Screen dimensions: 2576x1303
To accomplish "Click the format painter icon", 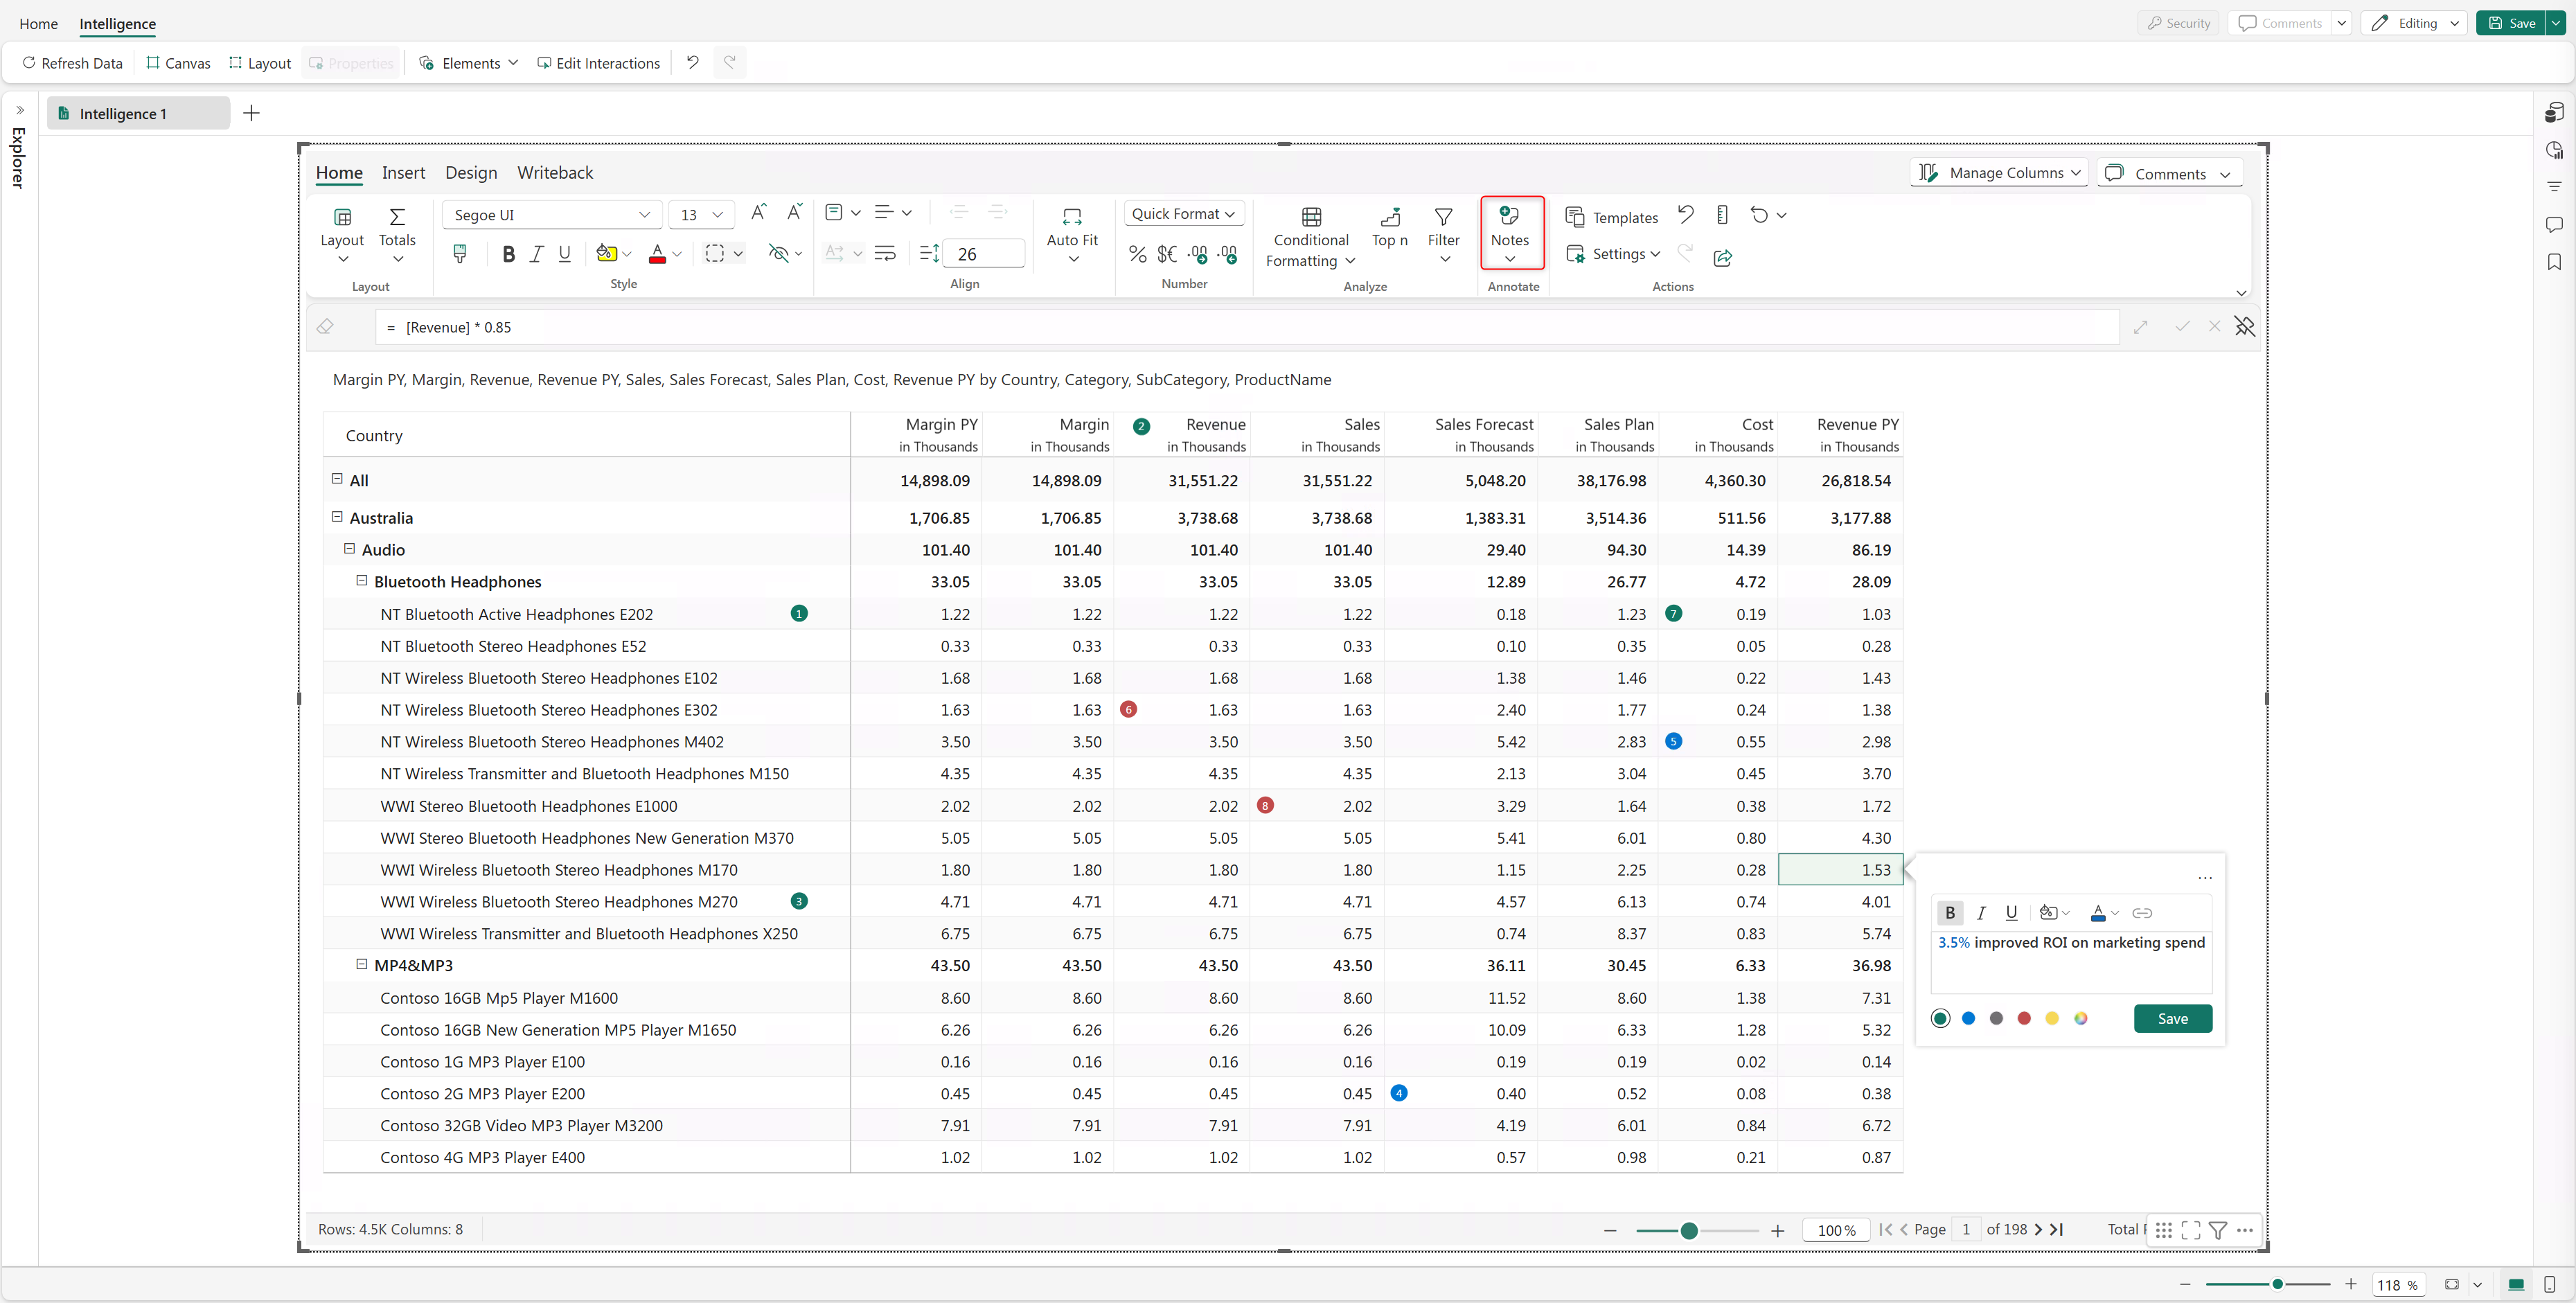I will click(x=460, y=254).
